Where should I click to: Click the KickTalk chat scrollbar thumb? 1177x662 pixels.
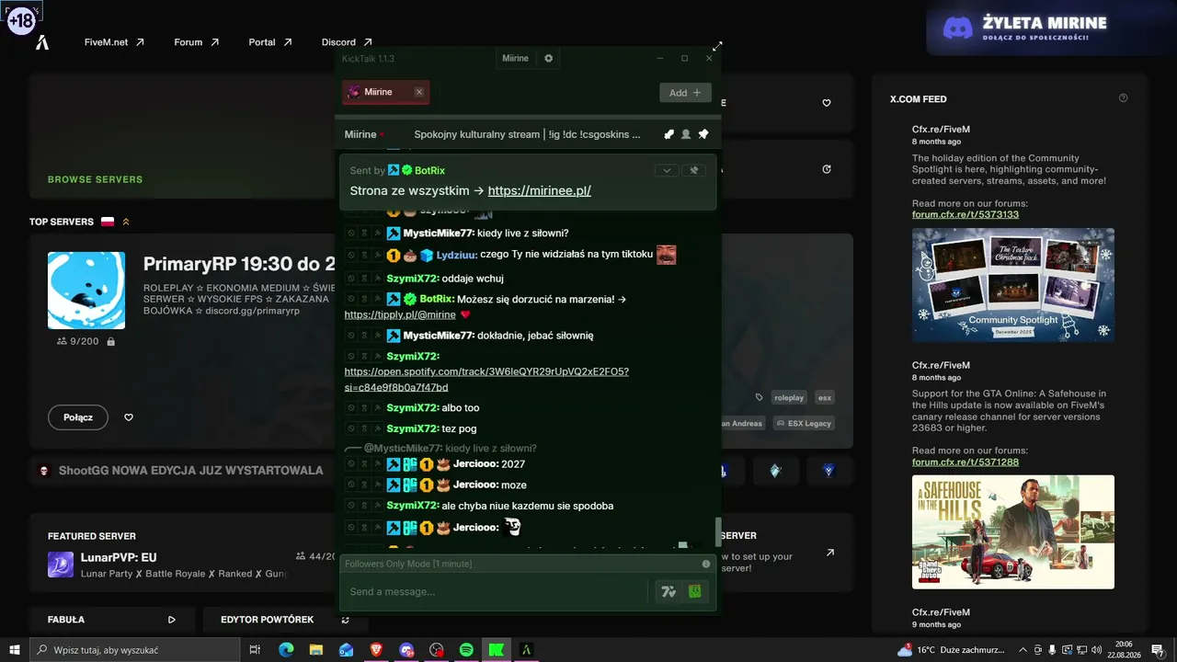[x=718, y=532]
